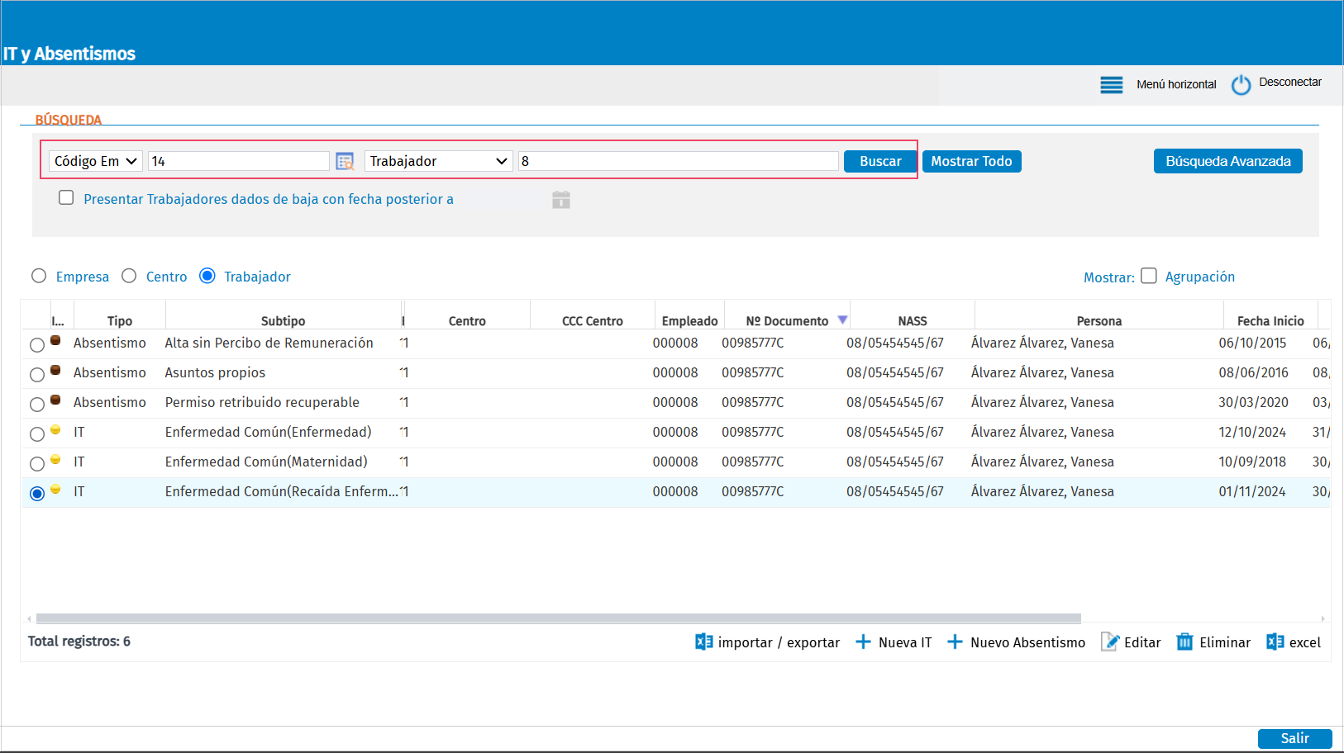
Task: Add a new IT record with Nueva IT
Action: coord(894,642)
